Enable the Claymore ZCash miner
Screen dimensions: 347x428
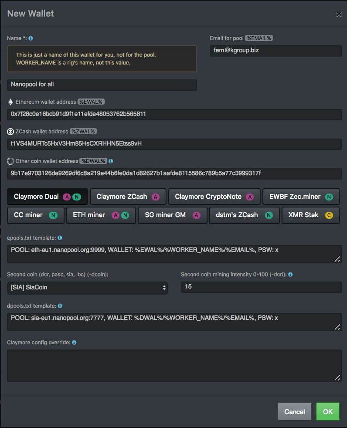tap(128, 197)
